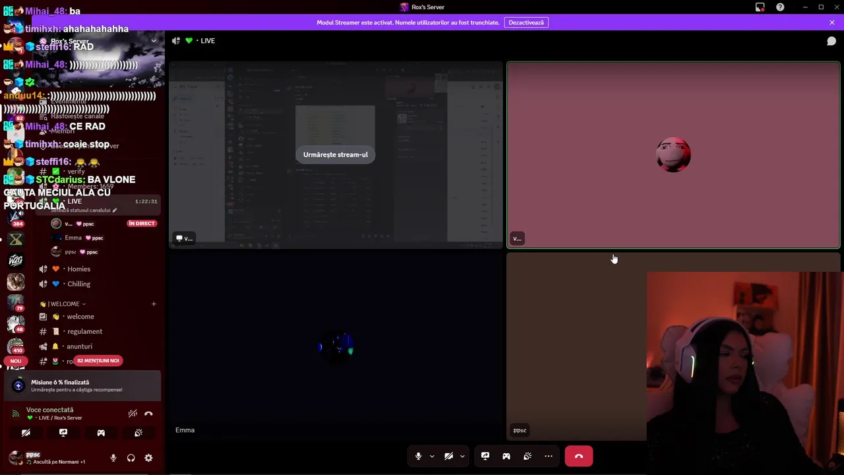Click the Urmărește stream-ul button
Screen dimensions: 844x475
pos(336,154)
